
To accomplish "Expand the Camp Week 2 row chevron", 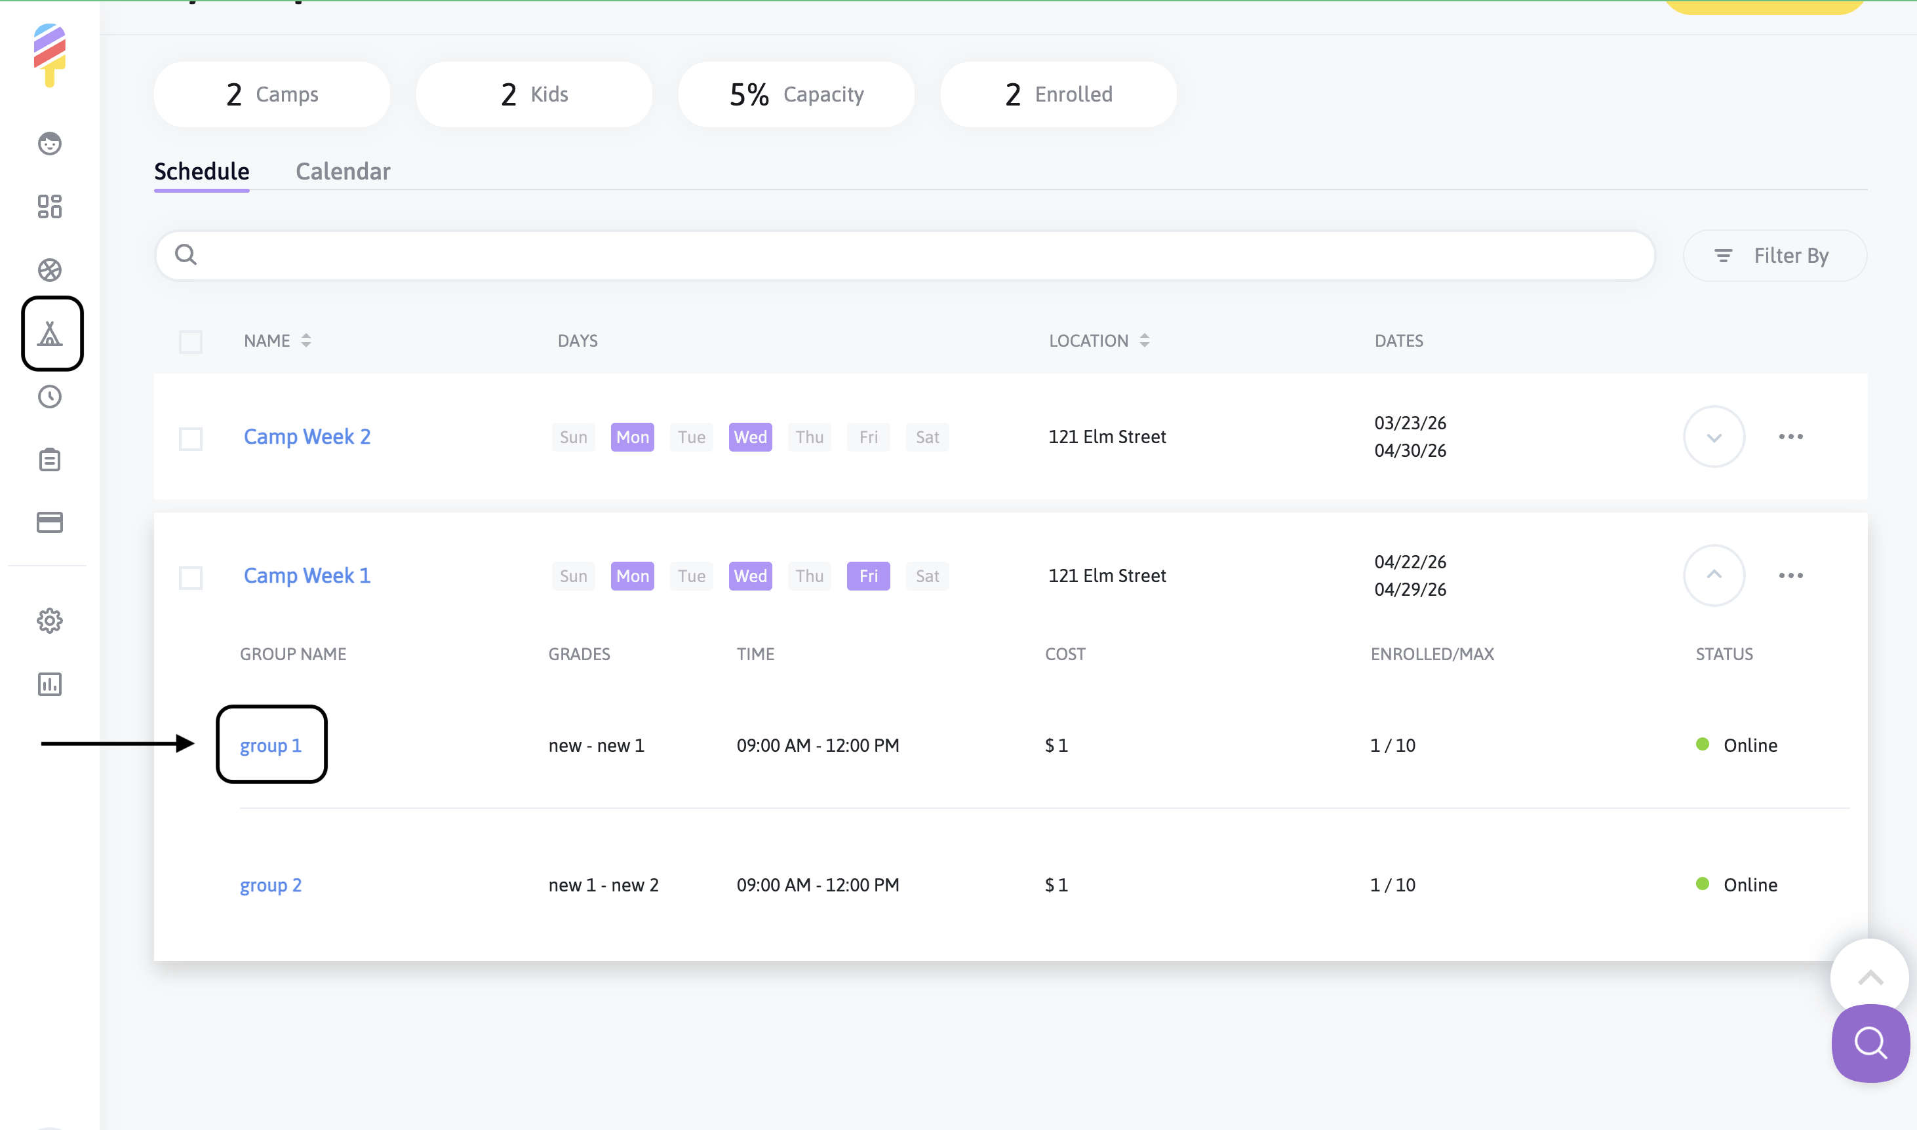I will (1714, 437).
